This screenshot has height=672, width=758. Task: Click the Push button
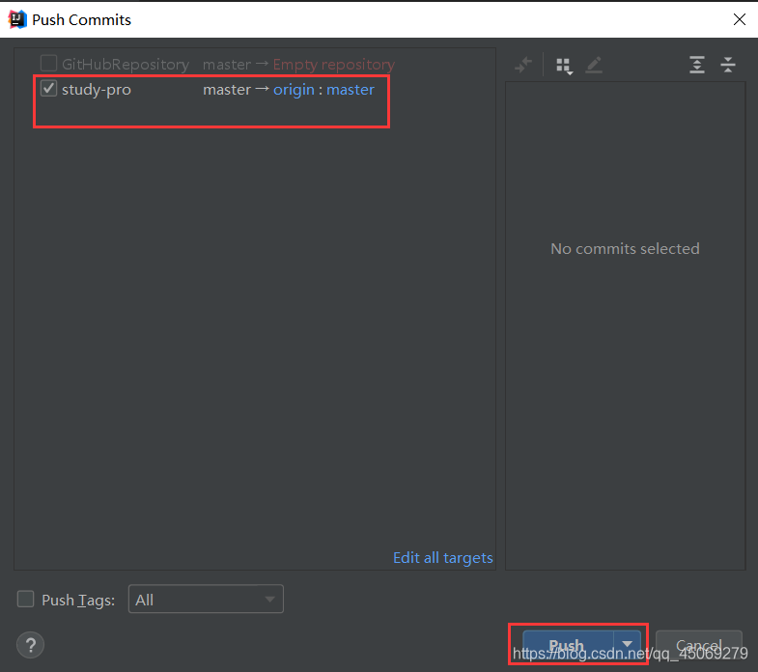point(568,644)
